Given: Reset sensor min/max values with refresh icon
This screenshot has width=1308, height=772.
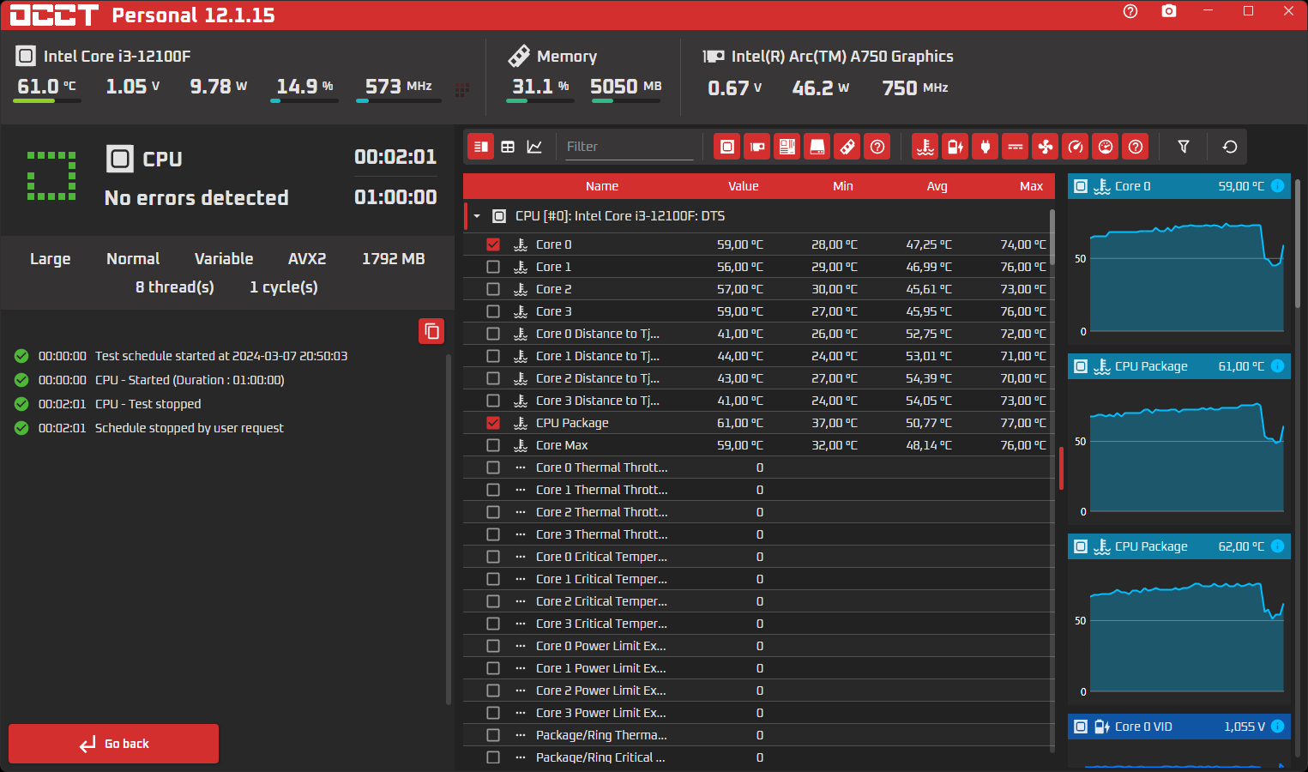Looking at the screenshot, I should click(x=1230, y=147).
